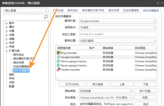Open the 默认配置 profile dropdown

click(26, 10)
